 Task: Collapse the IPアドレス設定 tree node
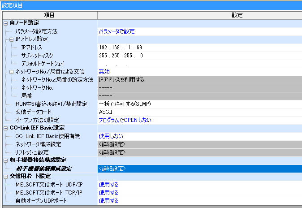[12, 39]
